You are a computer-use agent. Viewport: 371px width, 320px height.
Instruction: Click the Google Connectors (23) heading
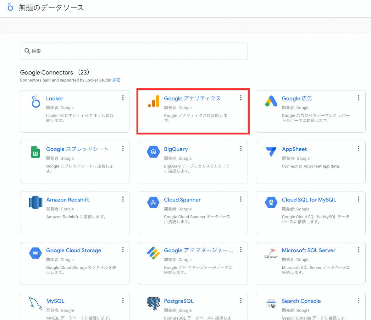tap(55, 72)
